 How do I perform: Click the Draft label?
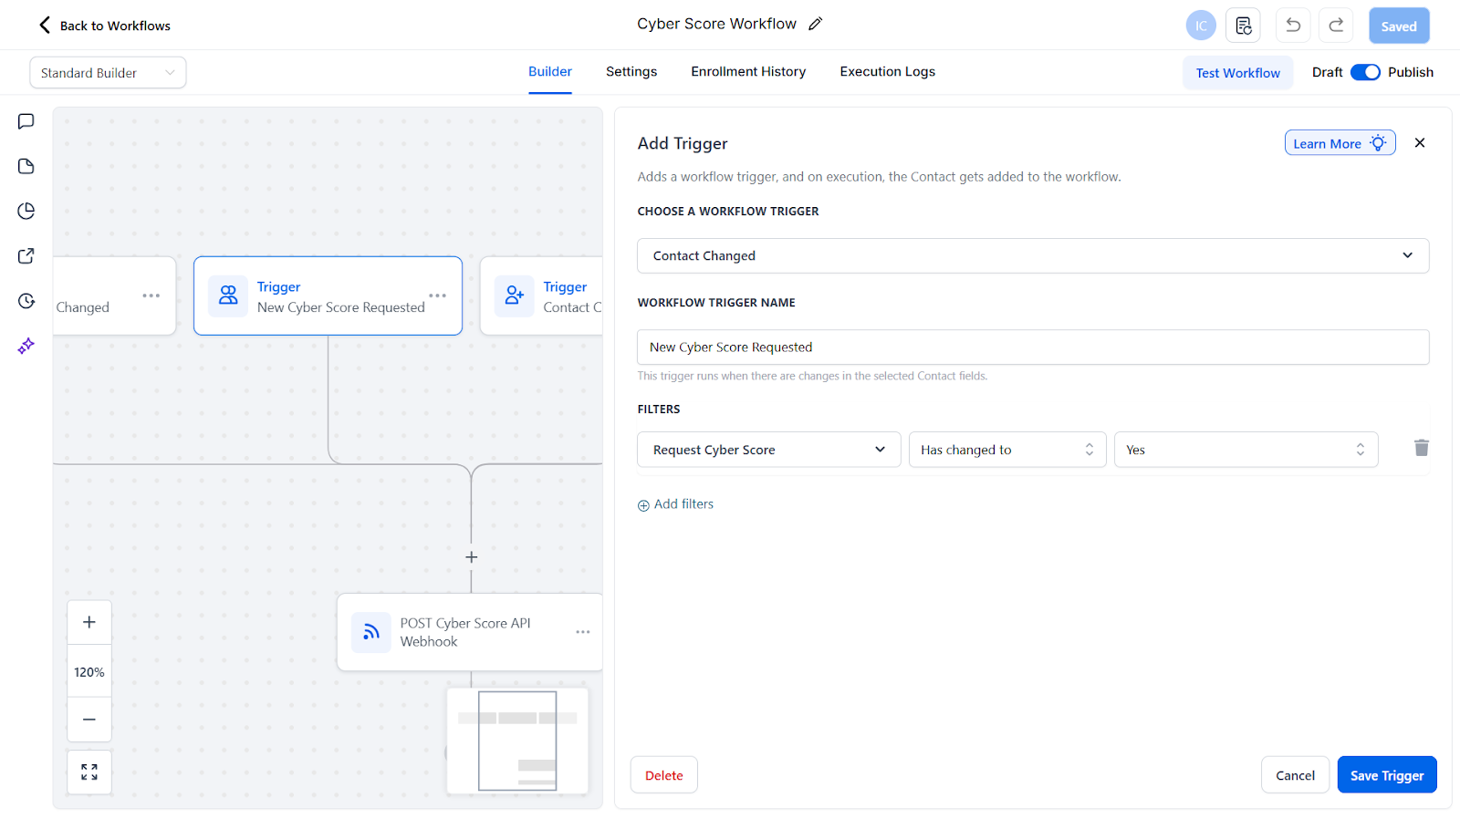tap(1327, 72)
